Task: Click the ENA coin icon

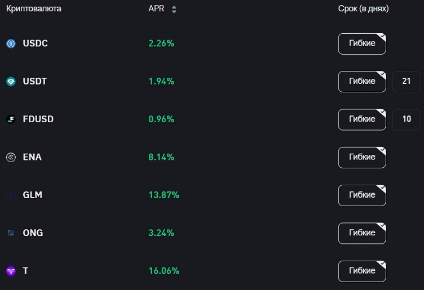Action: [11, 157]
